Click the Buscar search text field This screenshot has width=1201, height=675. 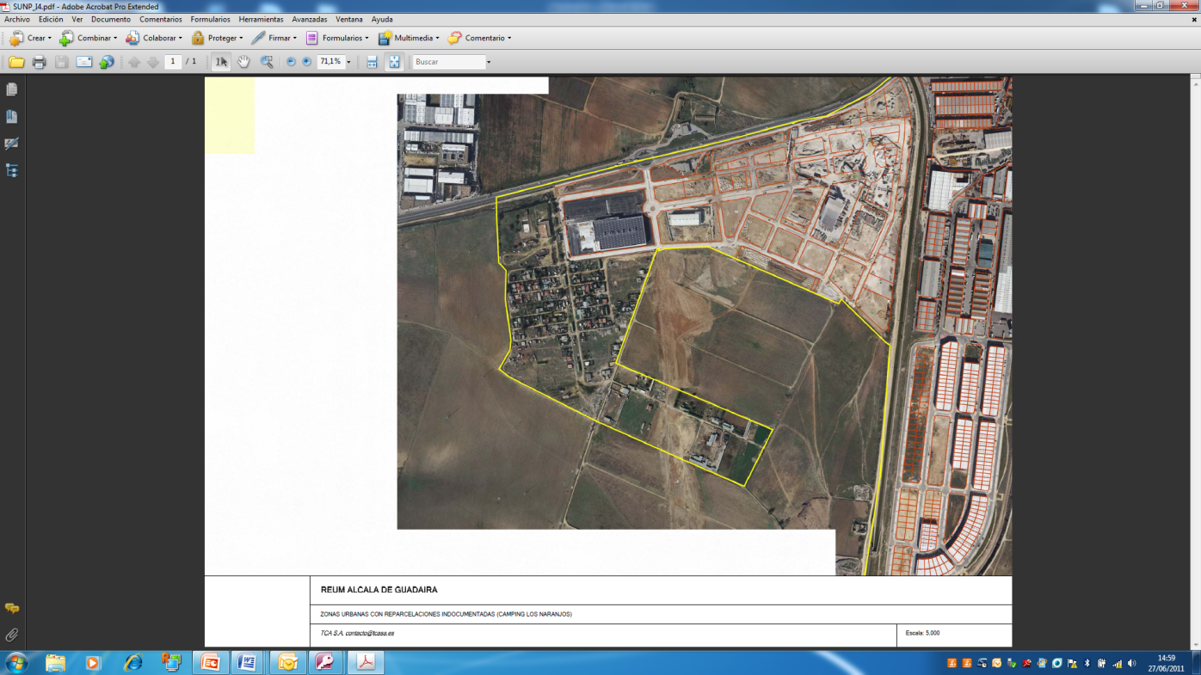click(x=447, y=62)
